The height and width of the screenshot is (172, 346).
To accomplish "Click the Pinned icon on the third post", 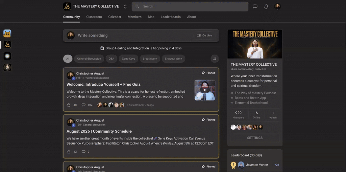I will tap(203, 167).
